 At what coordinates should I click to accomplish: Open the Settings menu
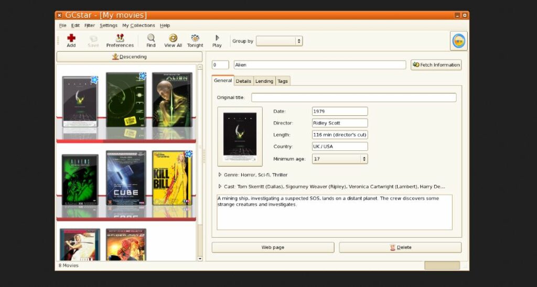109,25
